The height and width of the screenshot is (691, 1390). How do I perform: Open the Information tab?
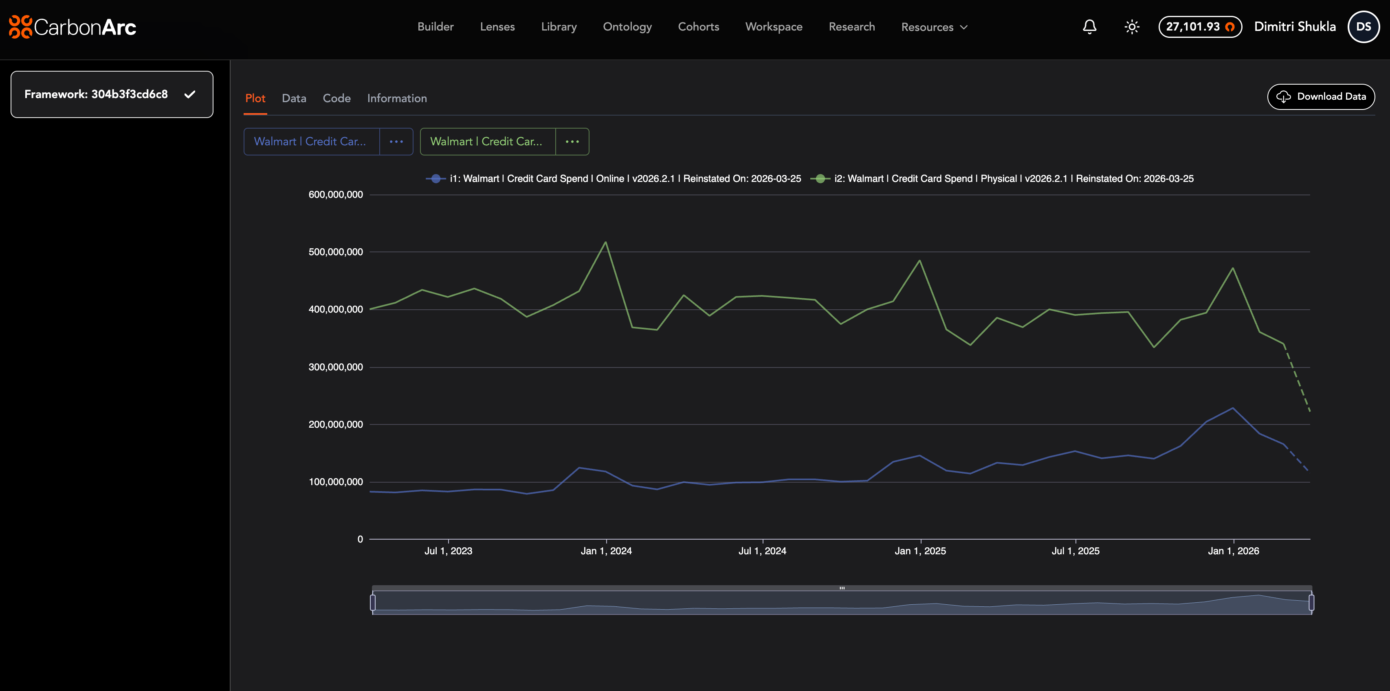click(x=397, y=98)
